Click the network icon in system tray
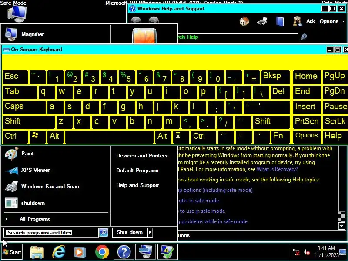This screenshot has height=261, width=348. pyautogui.click(x=296, y=252)
